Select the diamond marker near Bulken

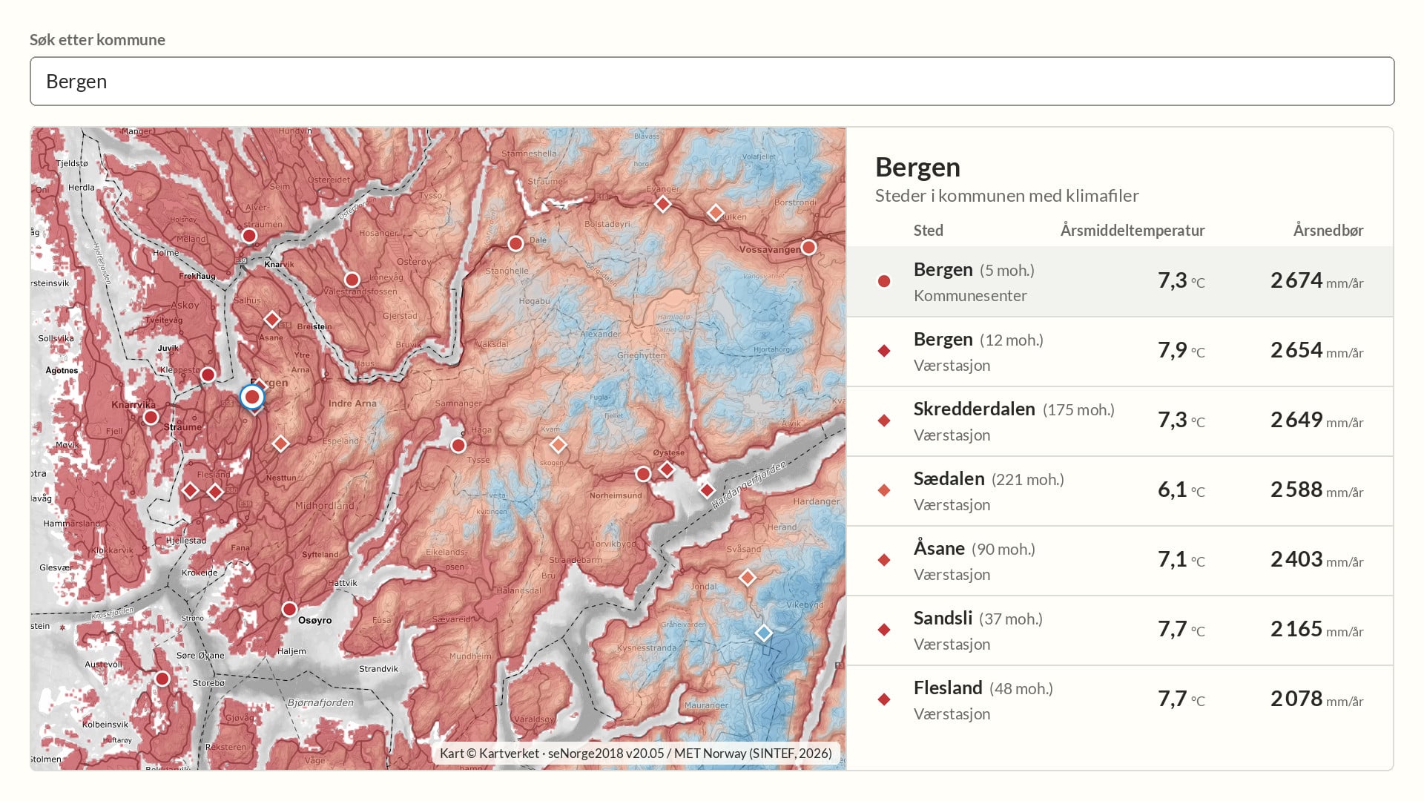pos(715,213)
